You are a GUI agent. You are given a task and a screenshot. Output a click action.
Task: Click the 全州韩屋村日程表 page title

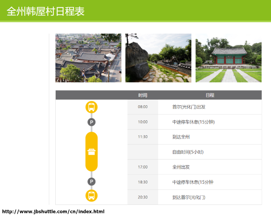point(46,11)
